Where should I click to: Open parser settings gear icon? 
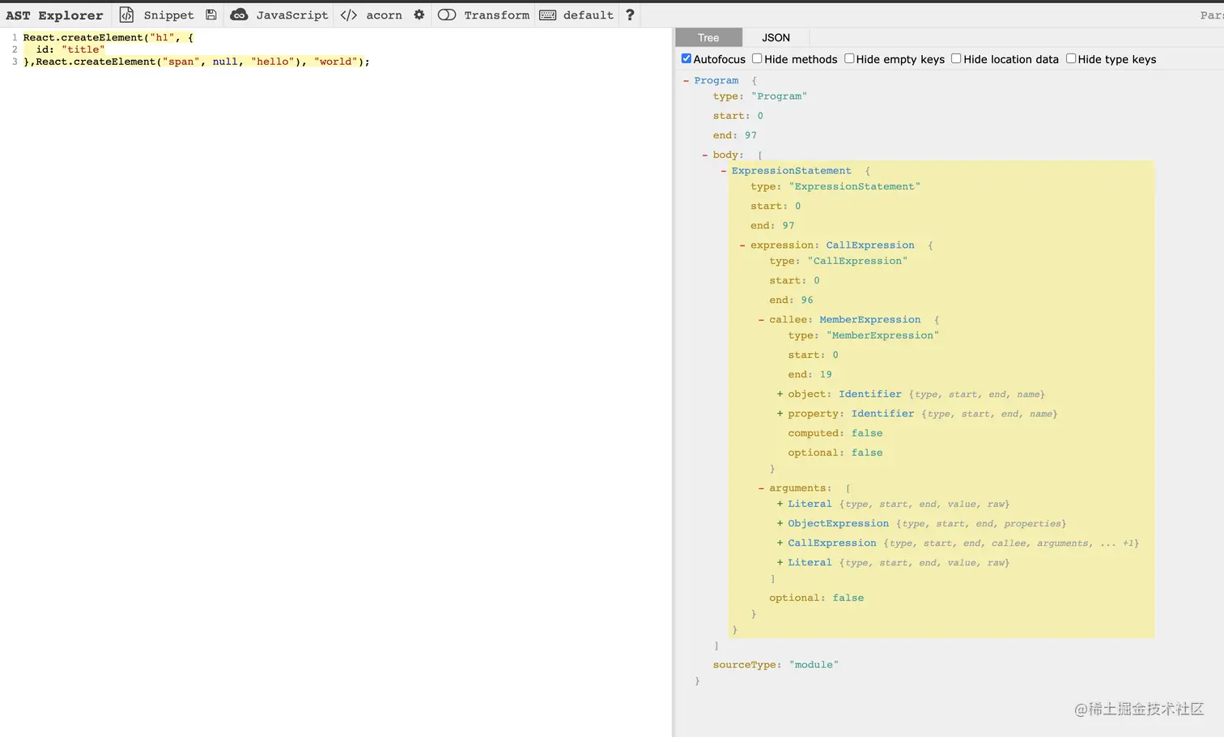coord(419,15)
